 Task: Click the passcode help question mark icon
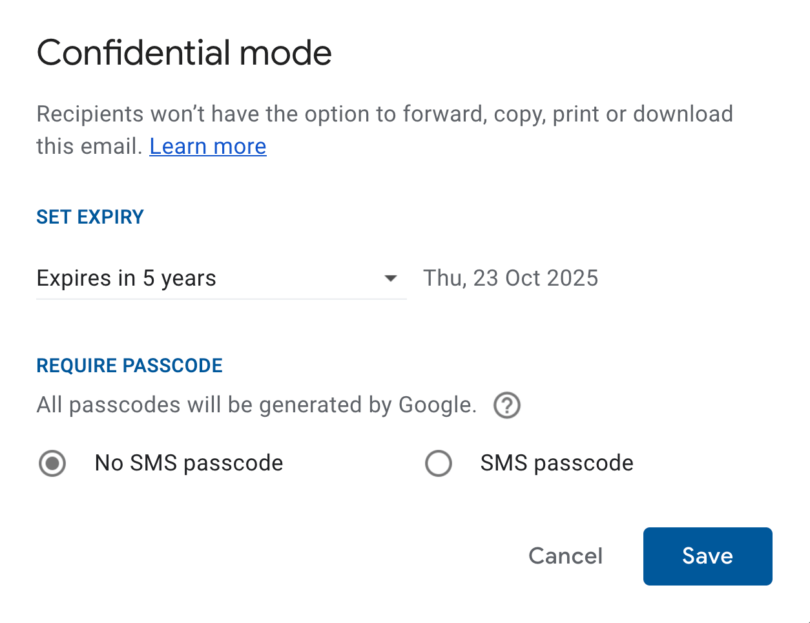click(x=507, y=406)
